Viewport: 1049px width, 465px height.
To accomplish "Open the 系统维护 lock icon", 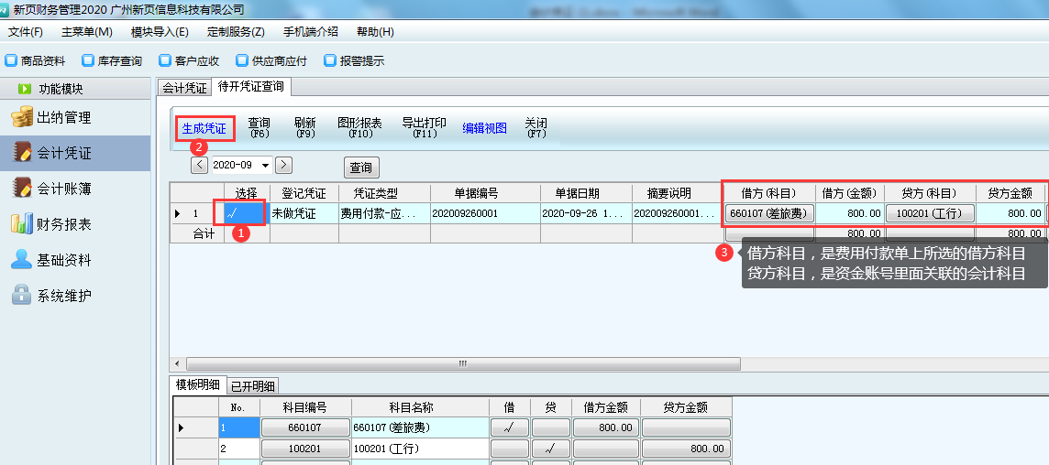I will point(21,296).
